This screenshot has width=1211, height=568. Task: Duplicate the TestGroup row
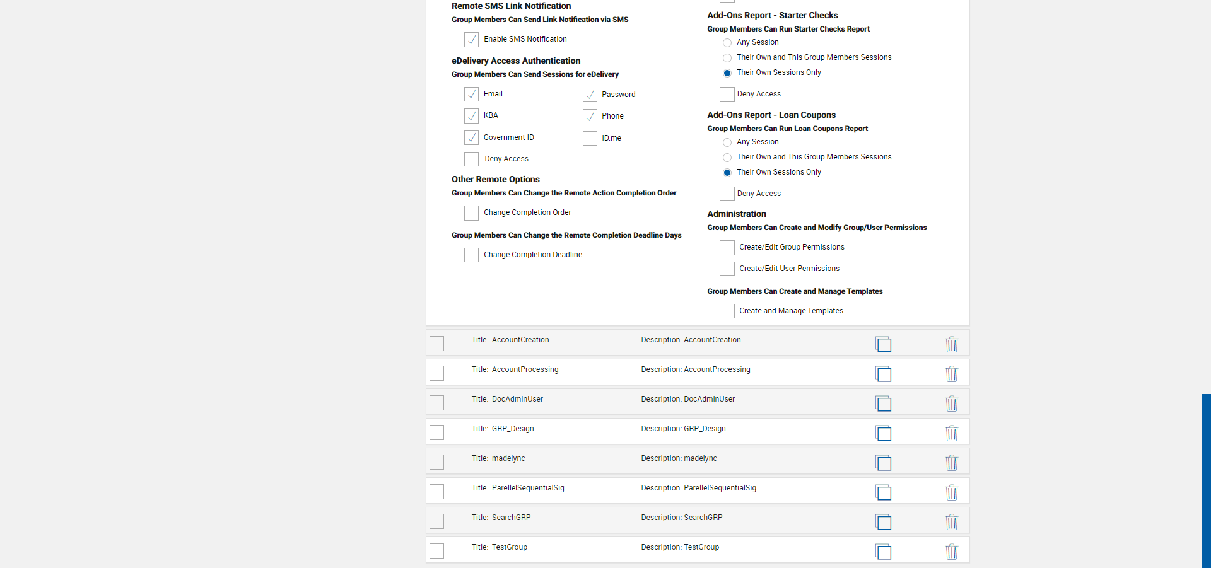[884, 552]
